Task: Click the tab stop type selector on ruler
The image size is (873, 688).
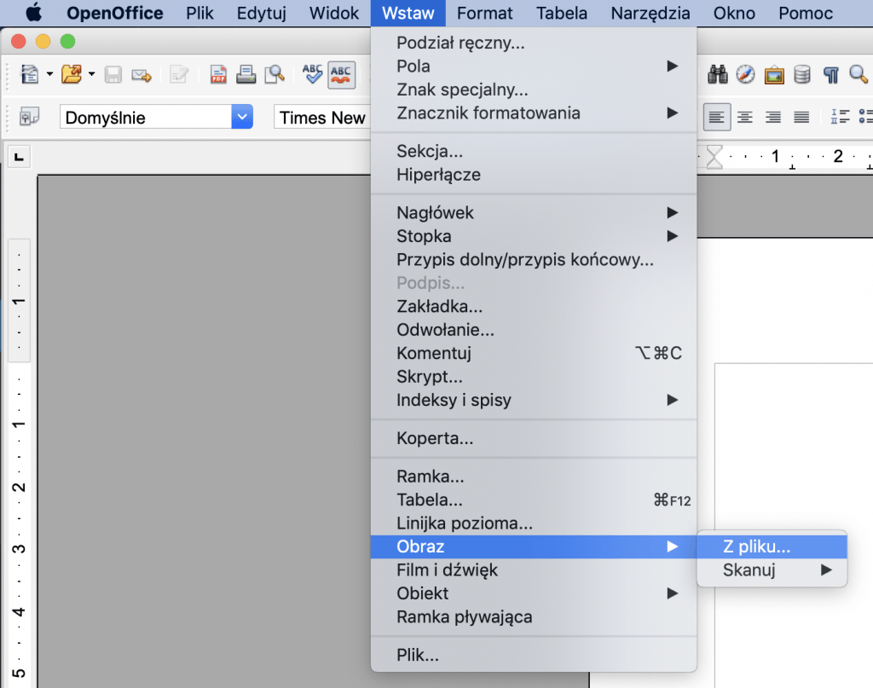Action: point(19,157)
